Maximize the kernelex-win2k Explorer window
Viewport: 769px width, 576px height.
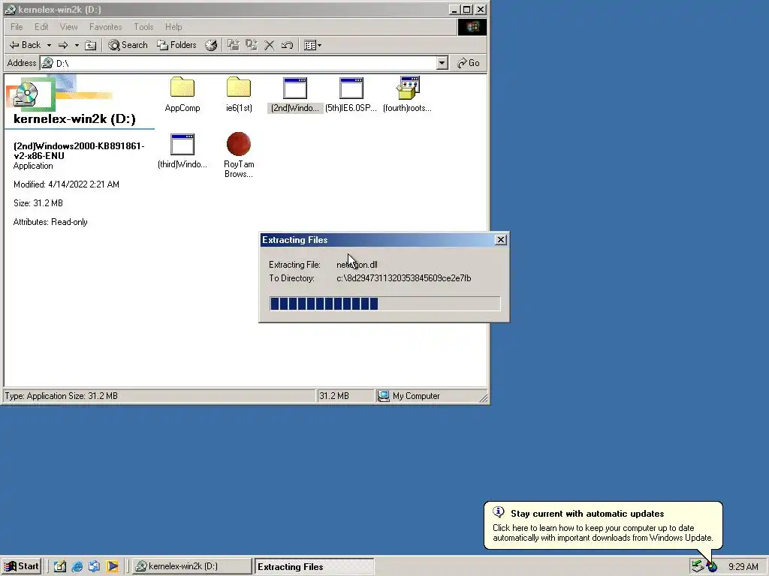467,9
